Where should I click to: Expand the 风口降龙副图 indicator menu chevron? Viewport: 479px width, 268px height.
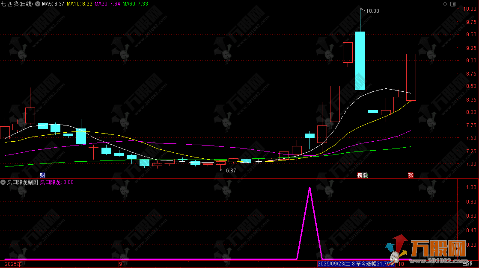3,182
